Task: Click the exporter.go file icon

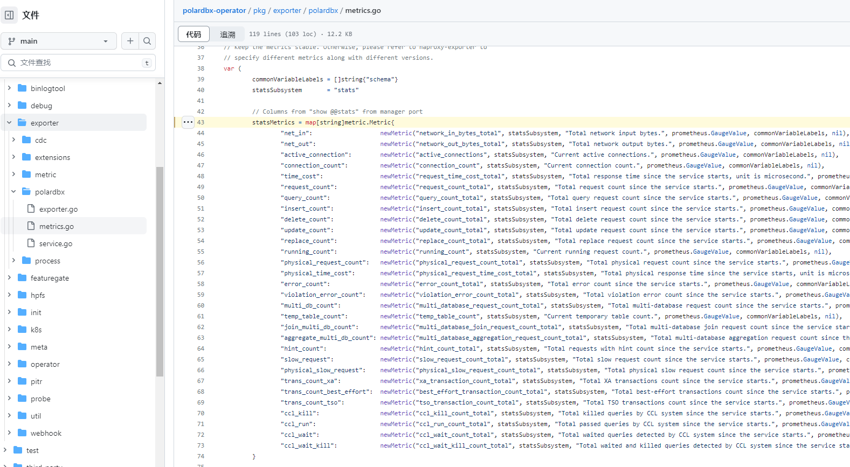Action: [x=31, y=208]
